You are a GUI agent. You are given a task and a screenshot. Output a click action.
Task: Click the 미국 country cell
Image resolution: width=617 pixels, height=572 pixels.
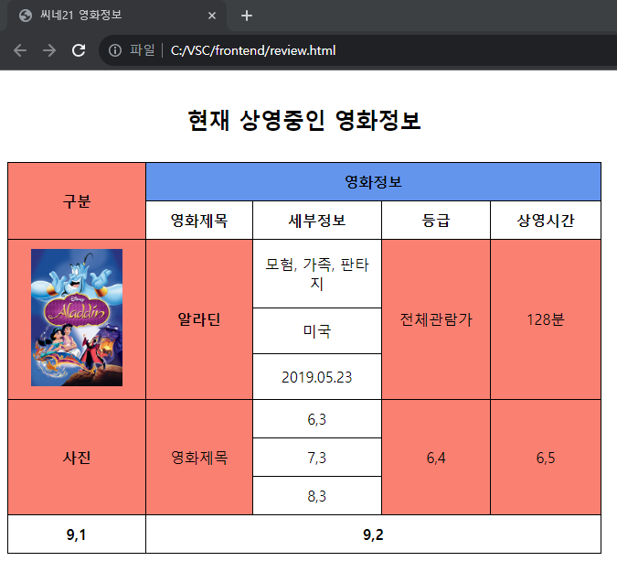coord(317,331)
